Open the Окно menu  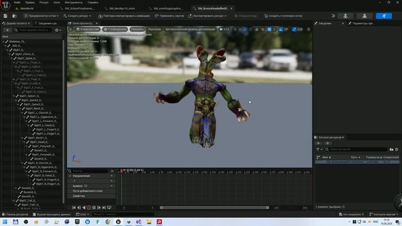[x=57, y=3]
